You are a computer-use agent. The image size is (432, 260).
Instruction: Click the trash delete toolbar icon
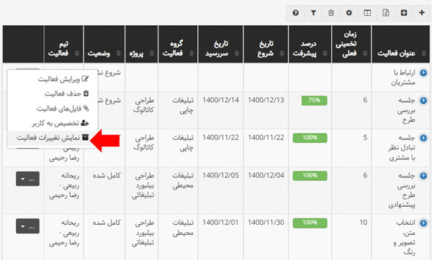(x=331, y=13)
